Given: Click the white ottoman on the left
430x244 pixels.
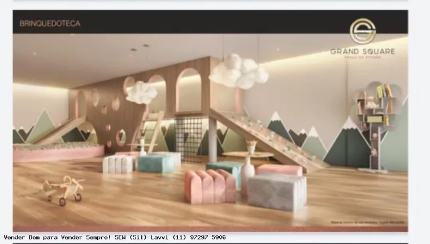Looking at the screenshot, I should 118,164.
